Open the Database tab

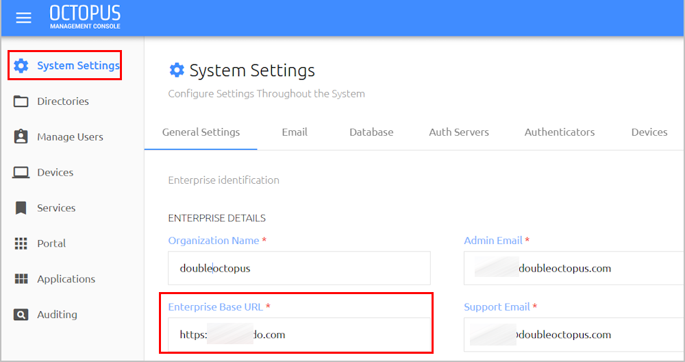(x=371, y=132)
